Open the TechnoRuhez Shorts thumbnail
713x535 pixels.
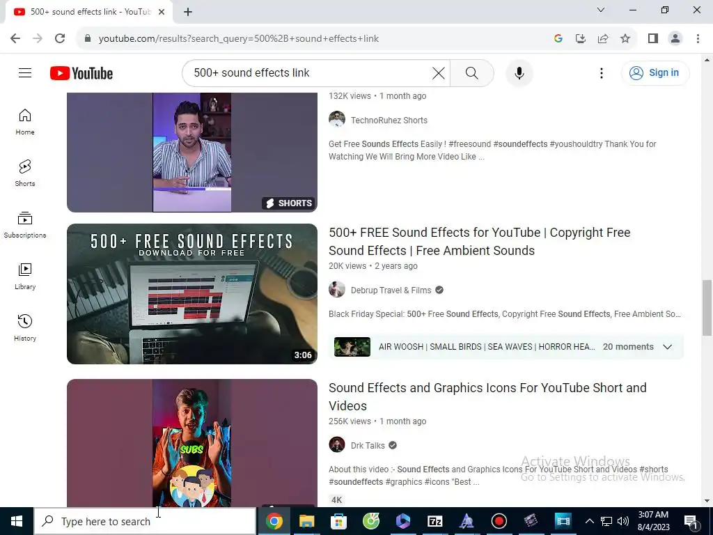(192, 153)
